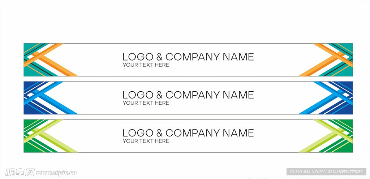The width and height of the screenshot is (370, 179).
Task: Pick the solid green corner at green banner's top-right
Action: (348, 123)
